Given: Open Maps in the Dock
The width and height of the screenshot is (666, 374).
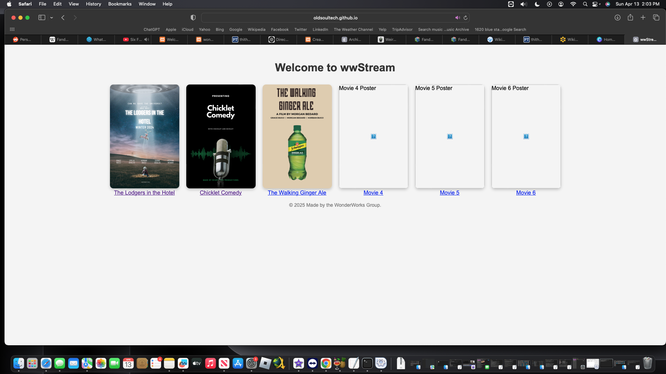Looking at the screenshot, I should 87,363.
